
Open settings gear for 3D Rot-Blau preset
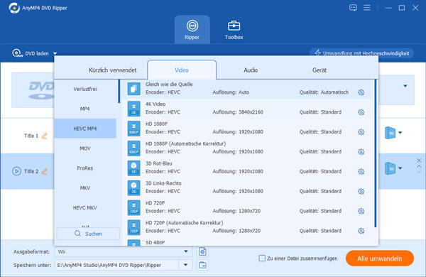pos(361,172)
